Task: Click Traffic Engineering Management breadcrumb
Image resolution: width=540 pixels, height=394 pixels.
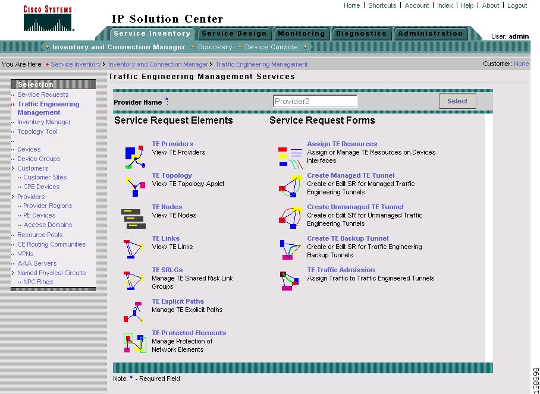Action: [x=262, y=64]
